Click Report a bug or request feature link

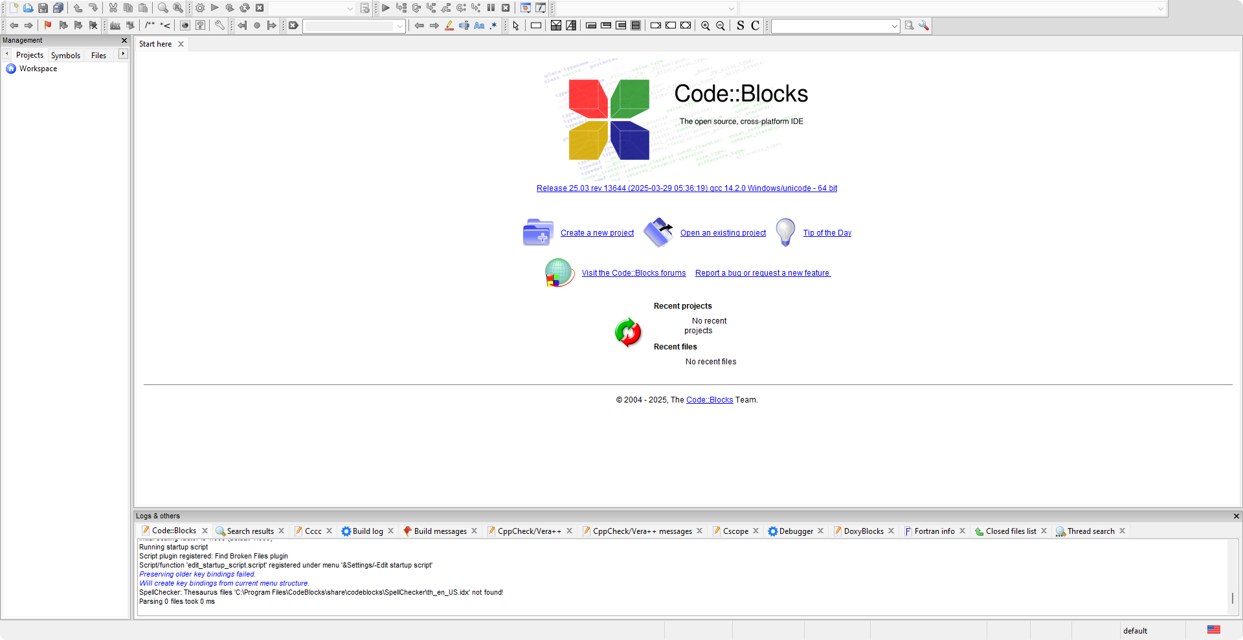(x=763, y=273)
